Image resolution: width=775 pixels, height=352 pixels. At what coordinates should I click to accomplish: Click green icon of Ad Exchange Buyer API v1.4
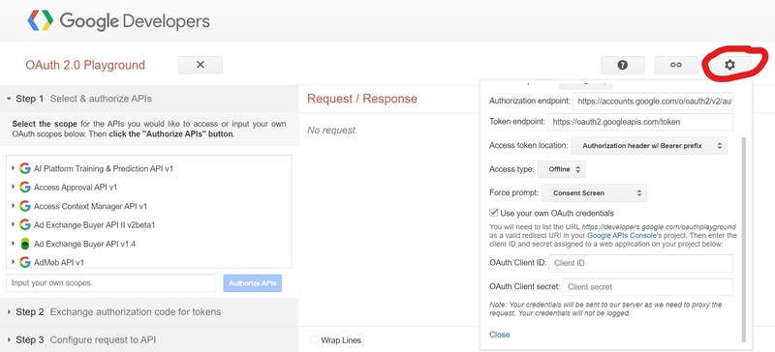tap(25, 244)
